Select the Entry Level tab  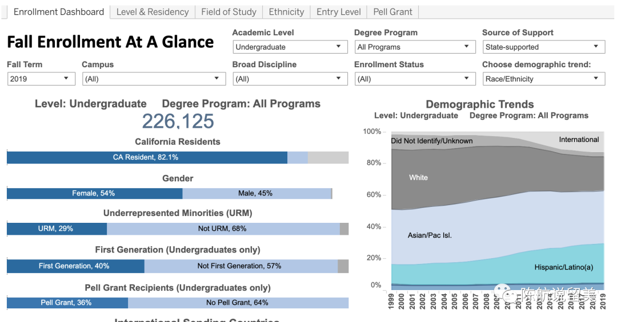[x=339, y=12]
